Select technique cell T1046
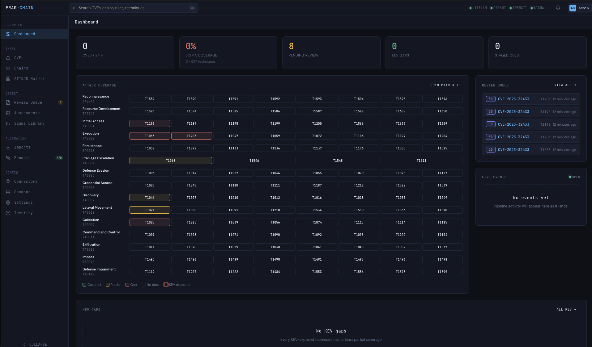The image size is (592, 347). pyautogui.click(x=150, y=198)
